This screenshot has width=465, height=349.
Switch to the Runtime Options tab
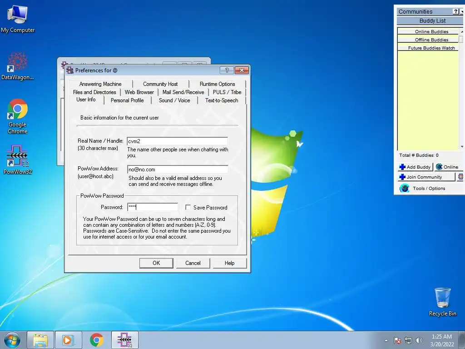click(x=218, y=84)
